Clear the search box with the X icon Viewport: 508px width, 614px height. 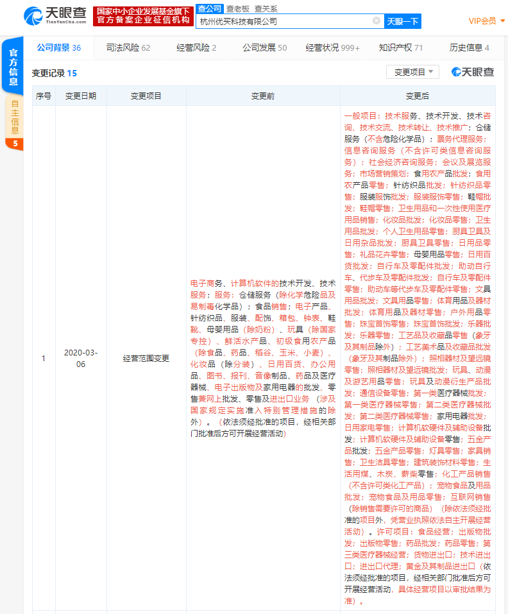pos(377,21)
